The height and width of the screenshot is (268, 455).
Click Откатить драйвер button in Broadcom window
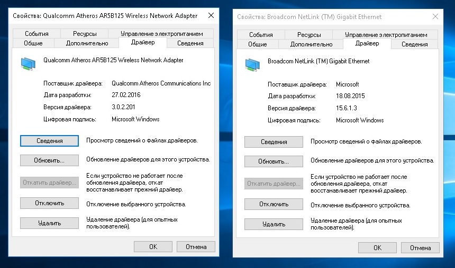tap(274, 184)
